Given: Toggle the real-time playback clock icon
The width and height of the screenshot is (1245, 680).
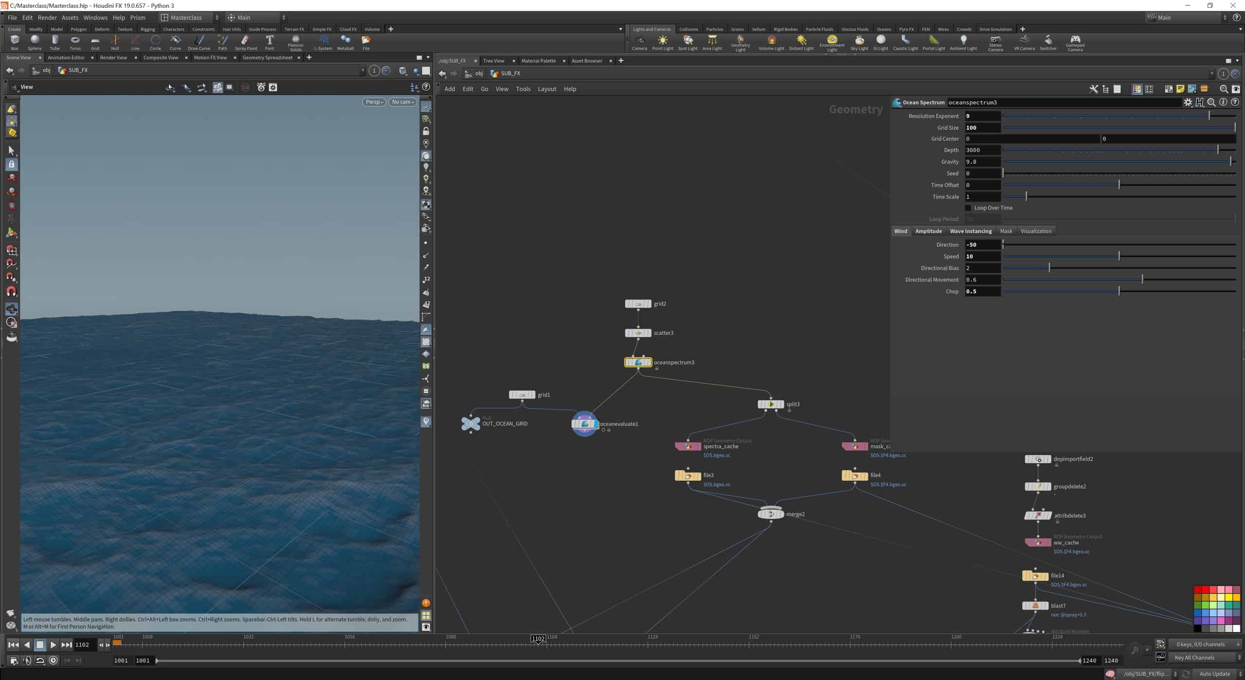Looking at the screenshot, I should click(x=53, y=660).
